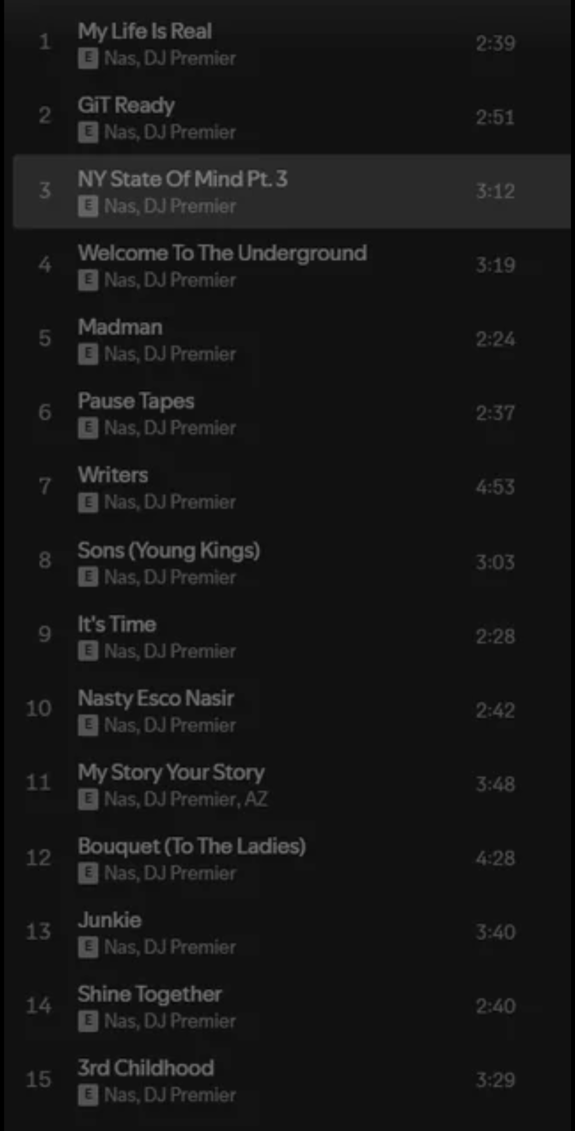Click Bouquet (To The Ladies) title
This screenshot has height=1131, width=575.
click(x=192, y=847)
